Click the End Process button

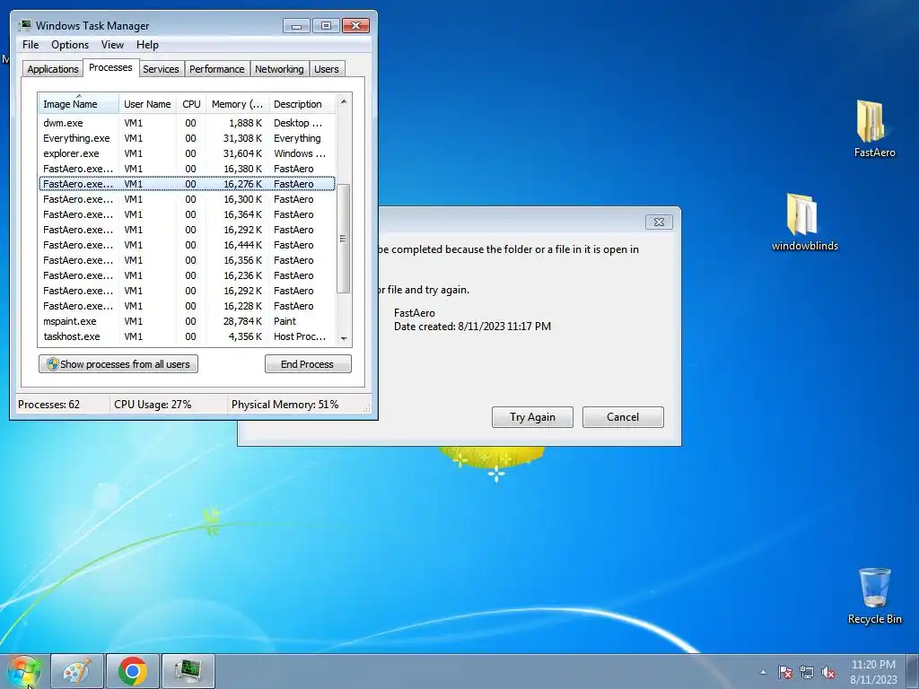308,364
